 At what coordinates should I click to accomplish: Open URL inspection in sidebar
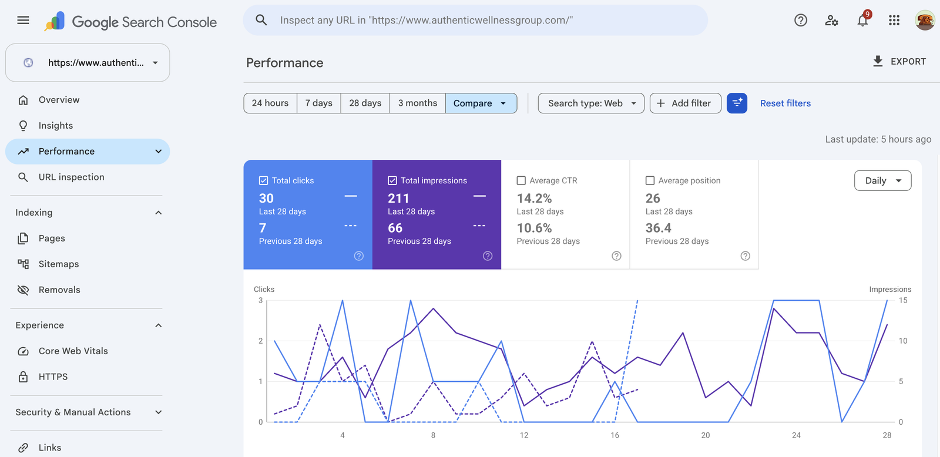pyautogui.click(x=88, y=177)
